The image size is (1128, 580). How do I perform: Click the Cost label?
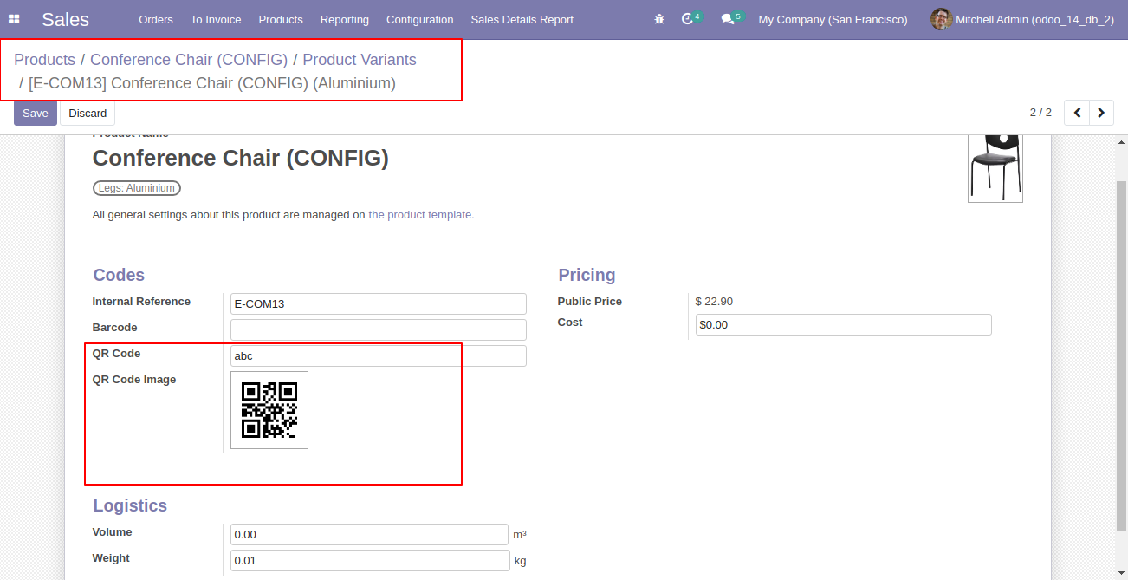tap(570, 323)
